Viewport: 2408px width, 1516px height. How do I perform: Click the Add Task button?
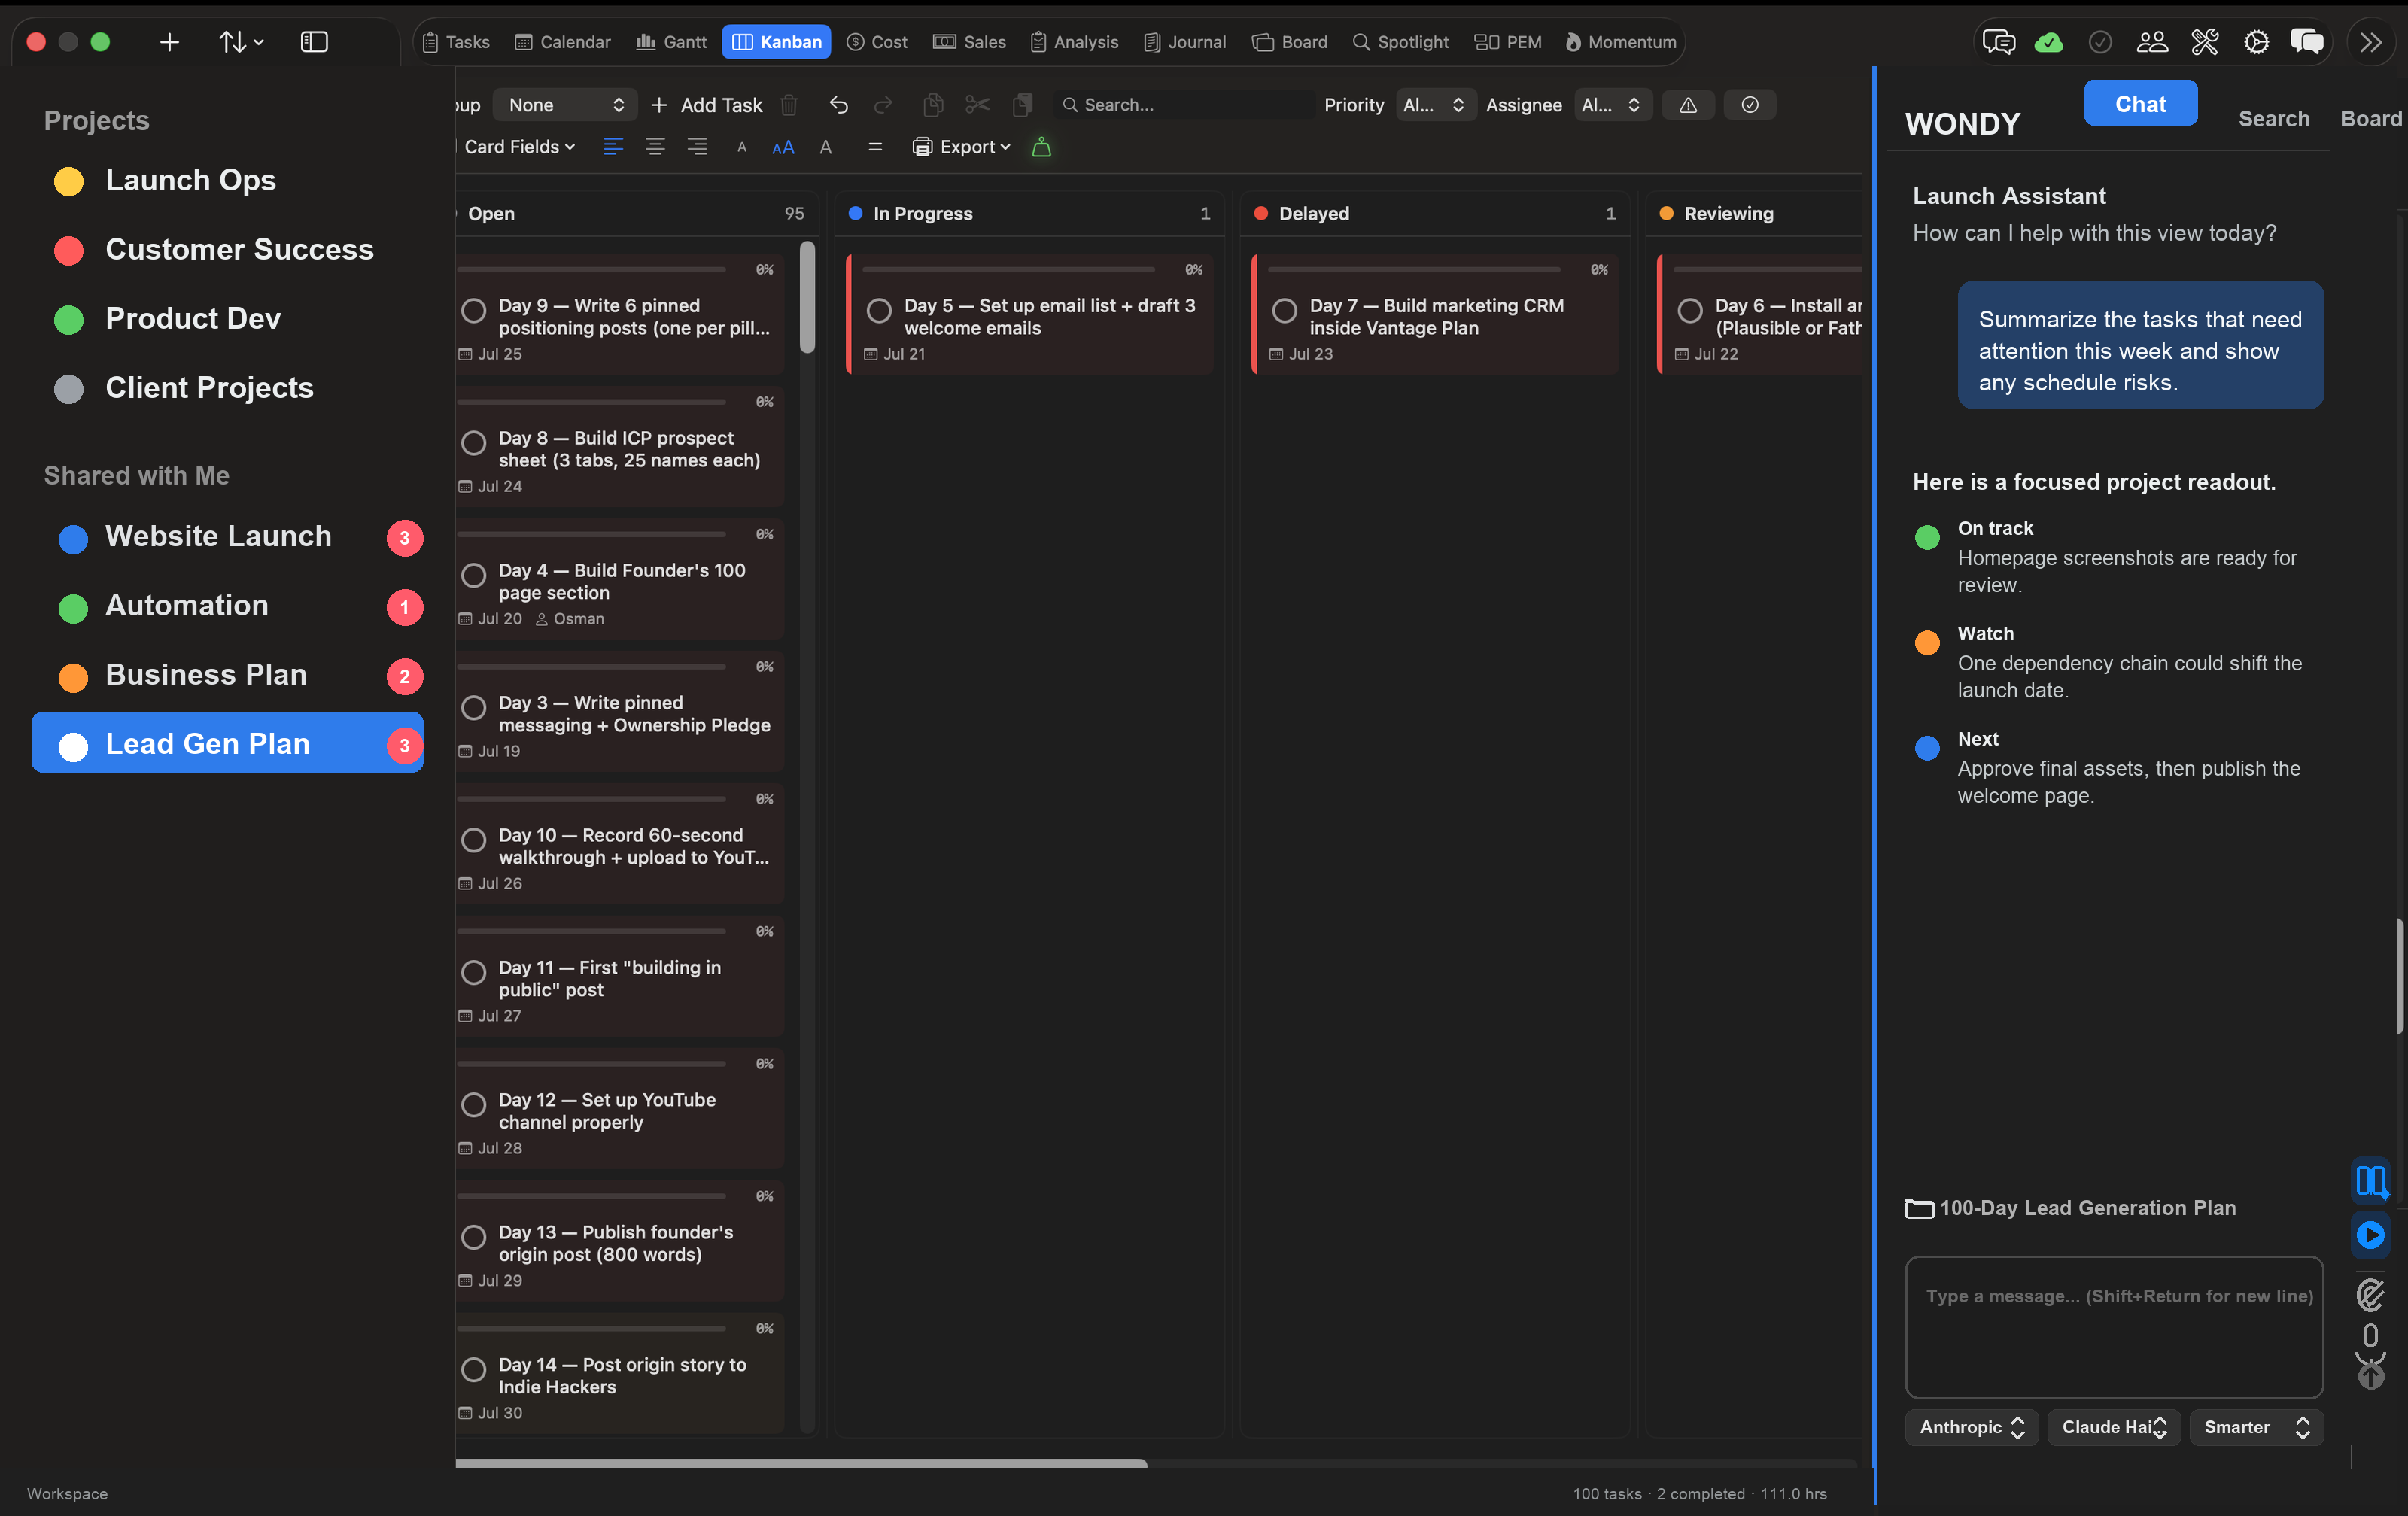(706, 105)
